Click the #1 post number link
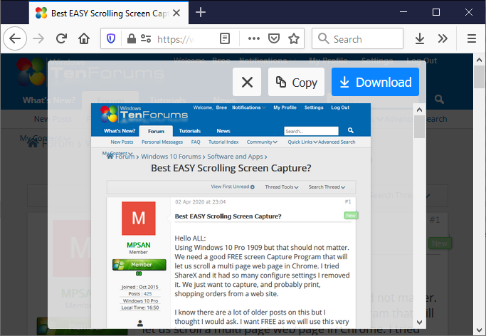Image resolution: width=486 pixels, height=336 pixels. (x=348, y=201)
